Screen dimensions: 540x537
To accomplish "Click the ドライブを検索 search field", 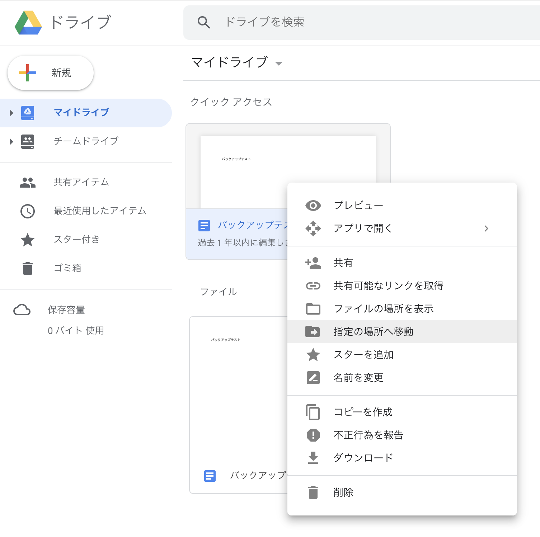I will pos(362,22).
